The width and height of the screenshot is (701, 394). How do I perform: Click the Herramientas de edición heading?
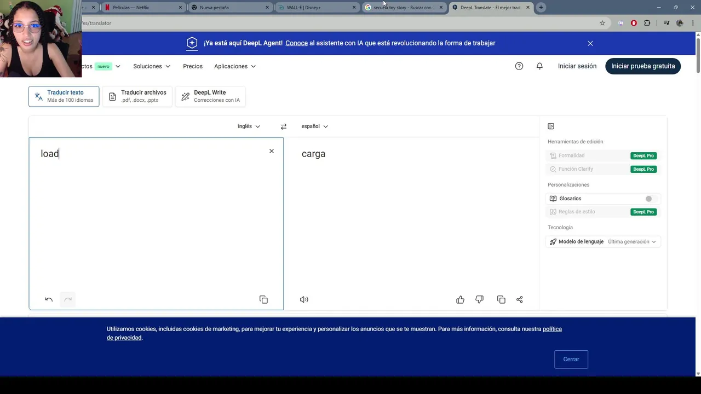tap(575, 142)
